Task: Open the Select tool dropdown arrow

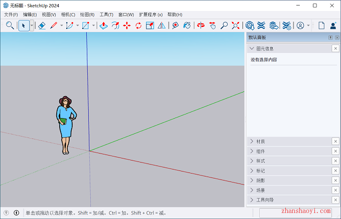Action: 32,25
